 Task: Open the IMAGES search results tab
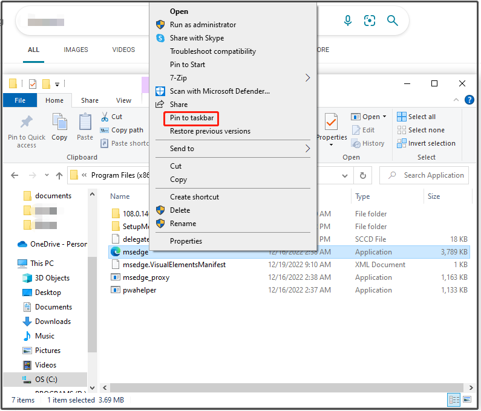click(76, 50)
